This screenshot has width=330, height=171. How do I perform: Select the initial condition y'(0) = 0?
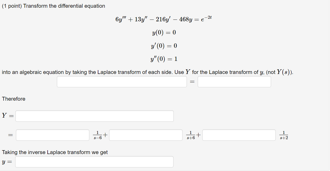click(163, 46)
